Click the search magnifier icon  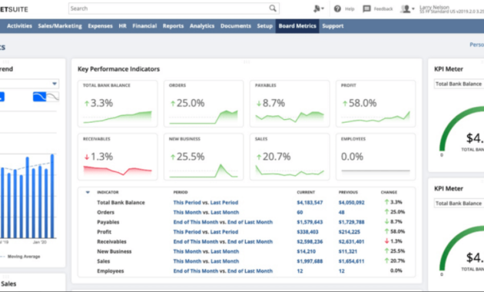tap(273, 8)
